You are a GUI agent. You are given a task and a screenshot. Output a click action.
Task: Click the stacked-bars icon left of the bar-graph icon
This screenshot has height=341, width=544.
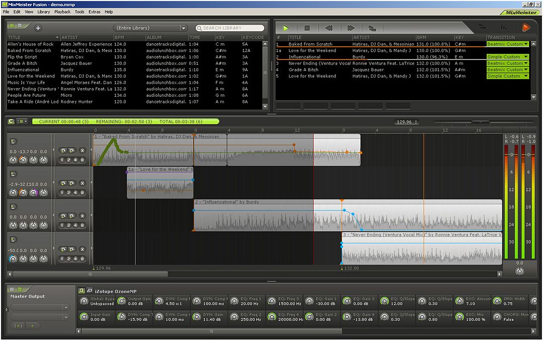pos(482,27)
